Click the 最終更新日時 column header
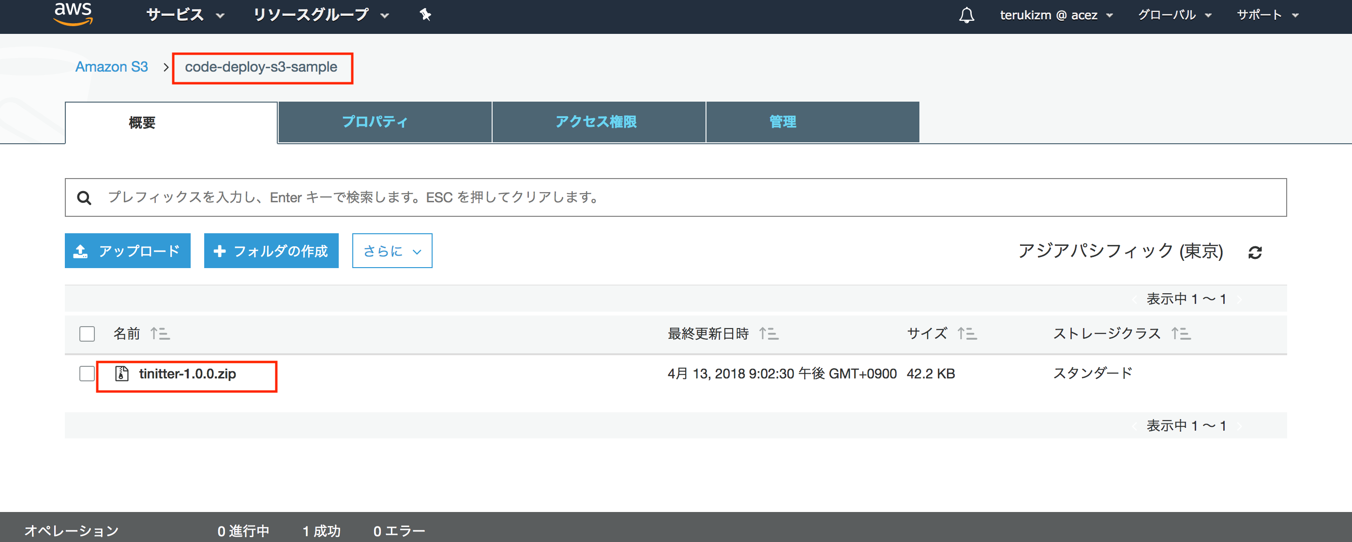 (708, 333)
